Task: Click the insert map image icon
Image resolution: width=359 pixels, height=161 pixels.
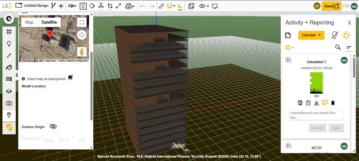Action: tap(70, 77)
